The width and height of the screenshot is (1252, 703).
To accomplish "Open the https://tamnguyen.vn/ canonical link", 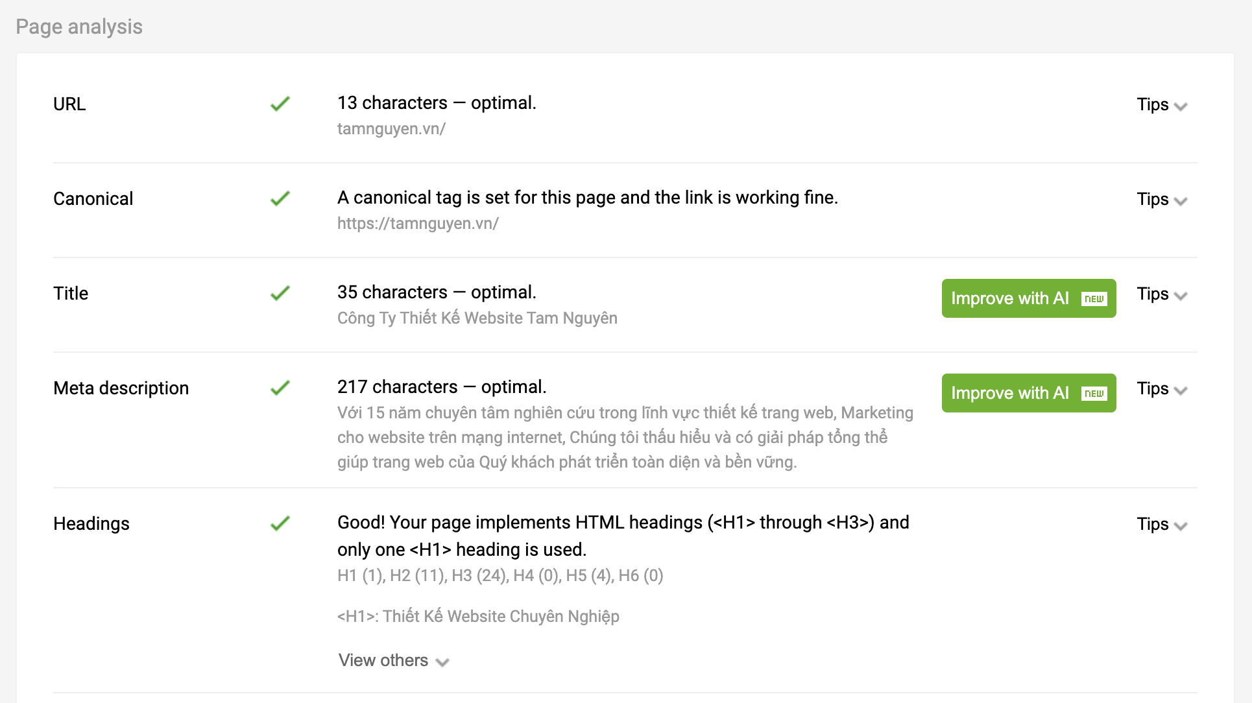I will [418, 224].
